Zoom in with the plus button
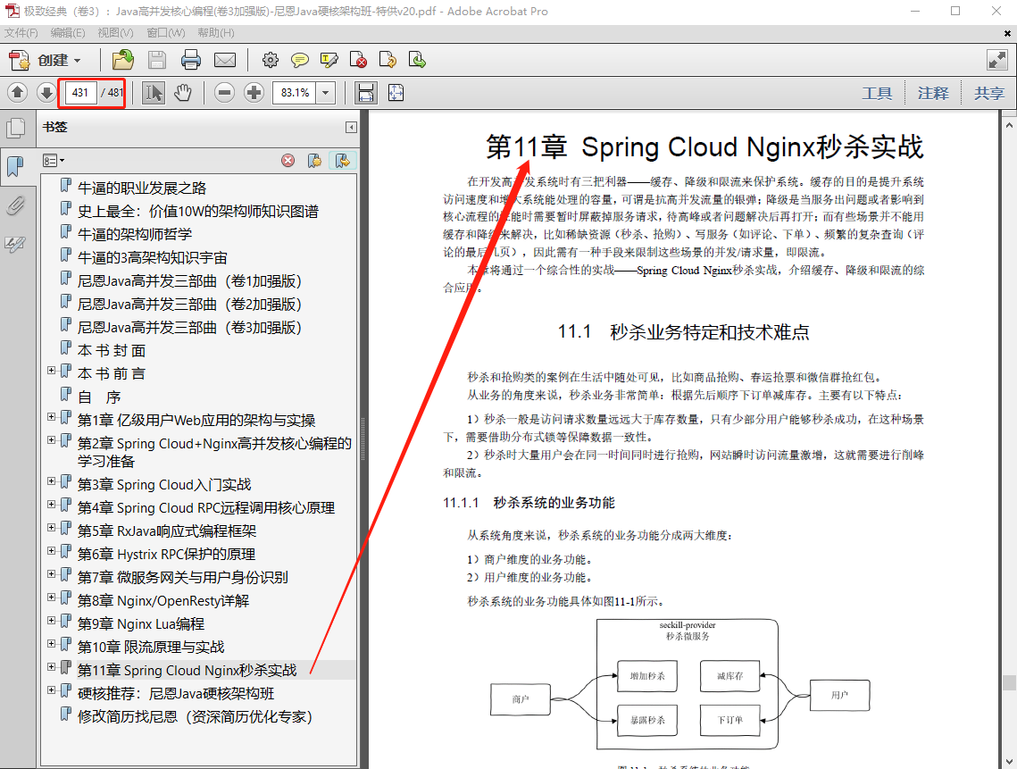This screenshot has height=769, width=1017. [254, 93]
